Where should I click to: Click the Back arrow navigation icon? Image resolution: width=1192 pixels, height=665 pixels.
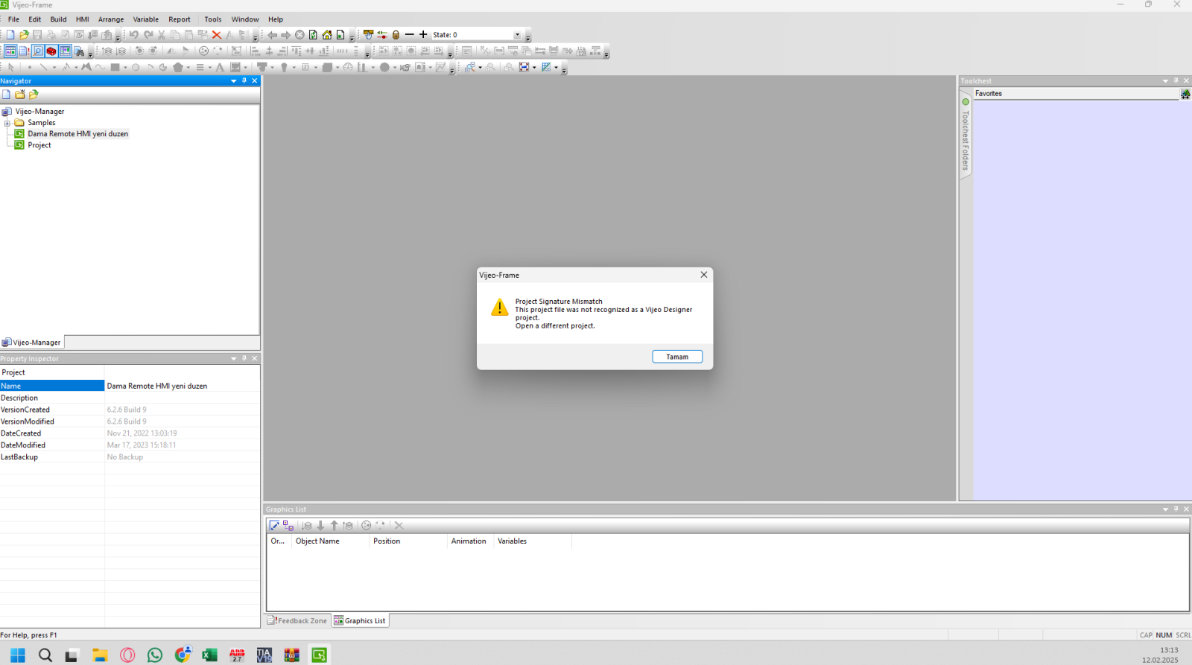(273, 35)
